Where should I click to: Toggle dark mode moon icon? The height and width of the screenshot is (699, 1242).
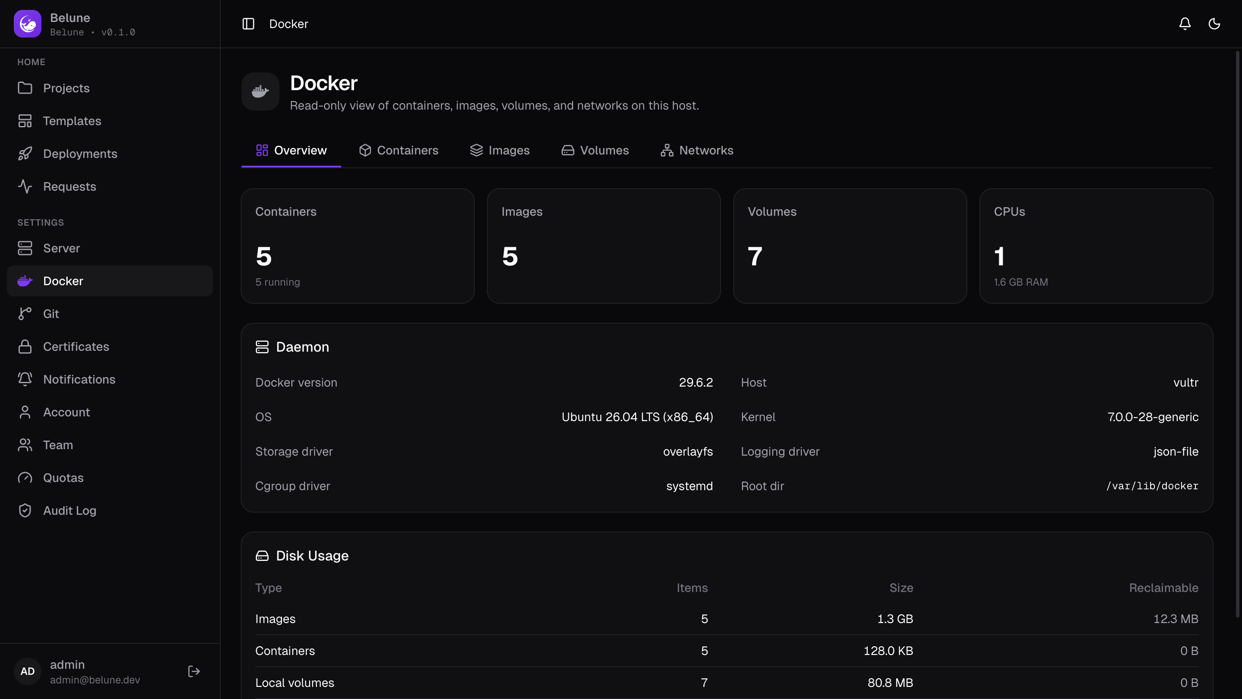click(x=1214, y=24)
